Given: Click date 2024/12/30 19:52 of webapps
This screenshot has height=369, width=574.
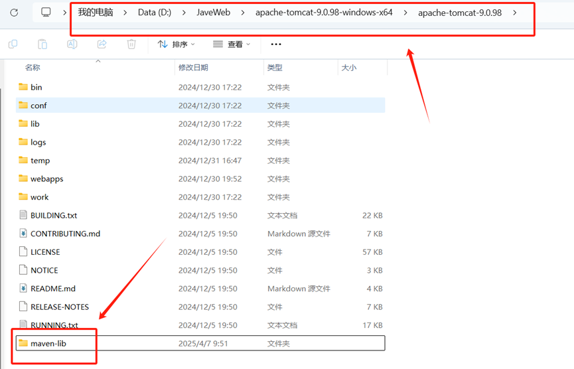Looking at the screenshot, I should coord(210,179).
